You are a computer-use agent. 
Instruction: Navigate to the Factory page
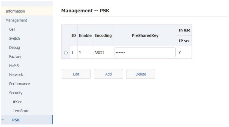point(15,57)
